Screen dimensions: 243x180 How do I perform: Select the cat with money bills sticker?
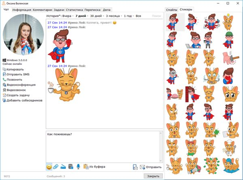coord(211,165)
